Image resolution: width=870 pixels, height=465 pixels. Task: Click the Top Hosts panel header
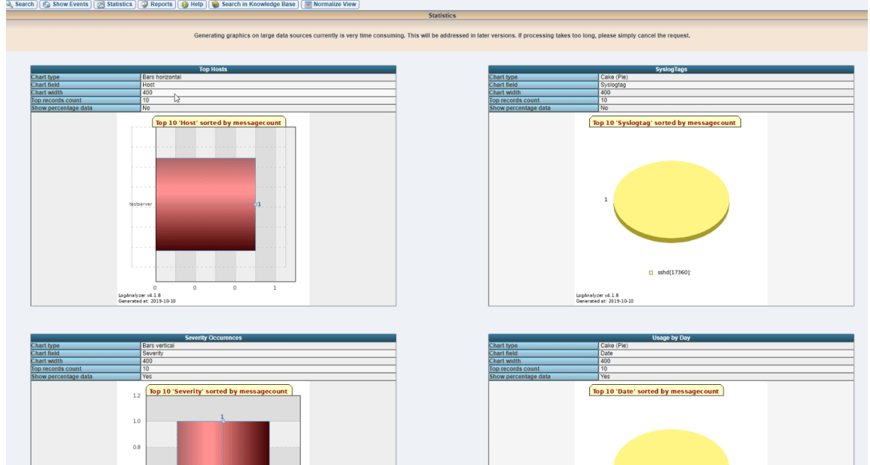[x=213, y=70]
